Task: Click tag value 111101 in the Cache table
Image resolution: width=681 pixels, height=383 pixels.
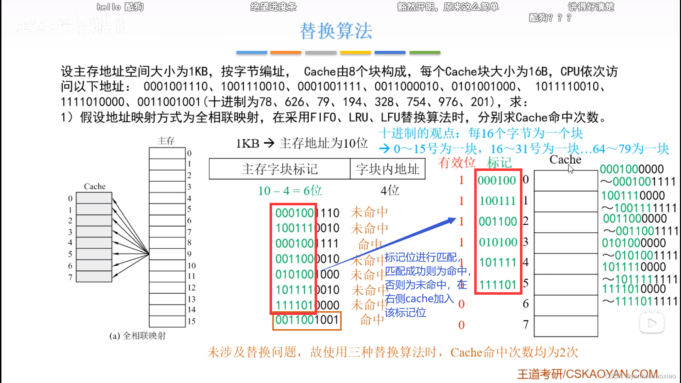Action: [498, 284]
